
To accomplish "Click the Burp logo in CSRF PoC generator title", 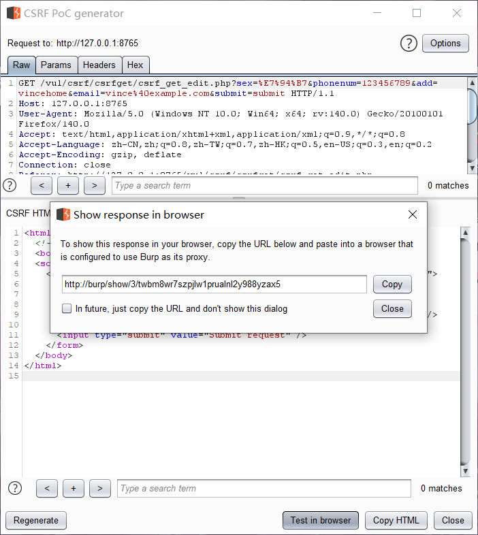I will coord(14,14).
